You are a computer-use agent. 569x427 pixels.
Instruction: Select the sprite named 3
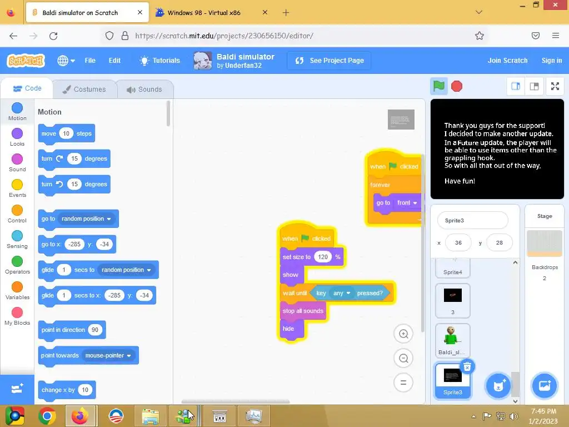[452, 301]
